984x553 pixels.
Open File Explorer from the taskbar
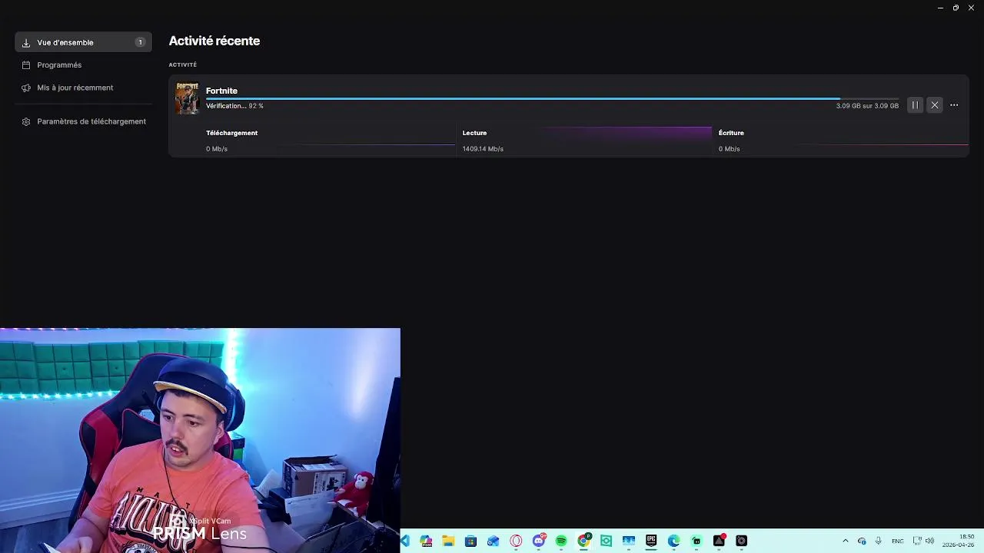point(448,541)
